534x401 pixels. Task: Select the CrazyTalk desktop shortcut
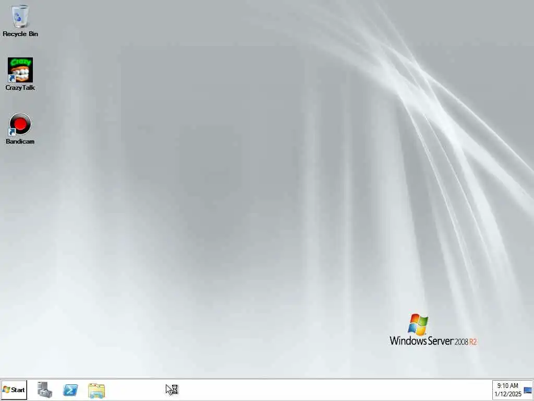(20, 74)
